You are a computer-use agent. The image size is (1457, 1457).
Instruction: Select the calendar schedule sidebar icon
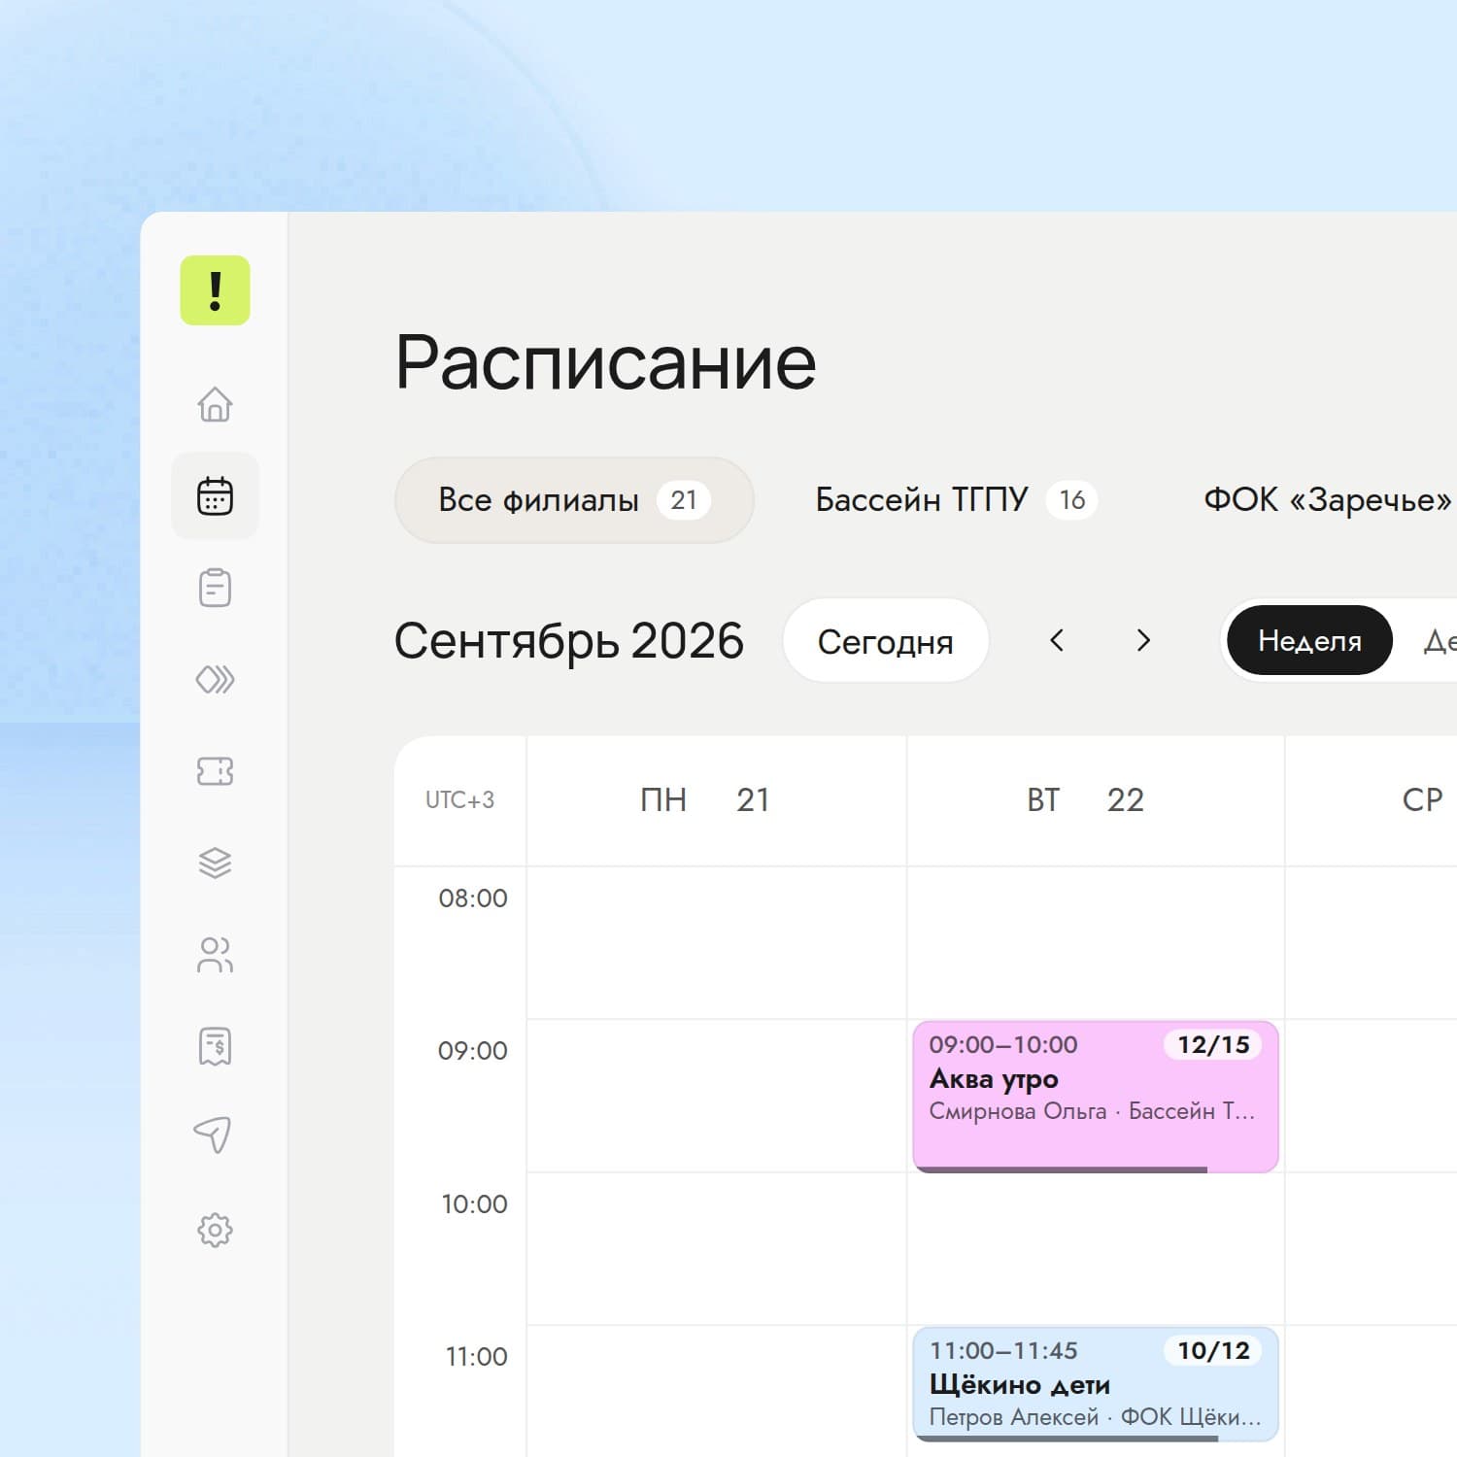point(215,495)
